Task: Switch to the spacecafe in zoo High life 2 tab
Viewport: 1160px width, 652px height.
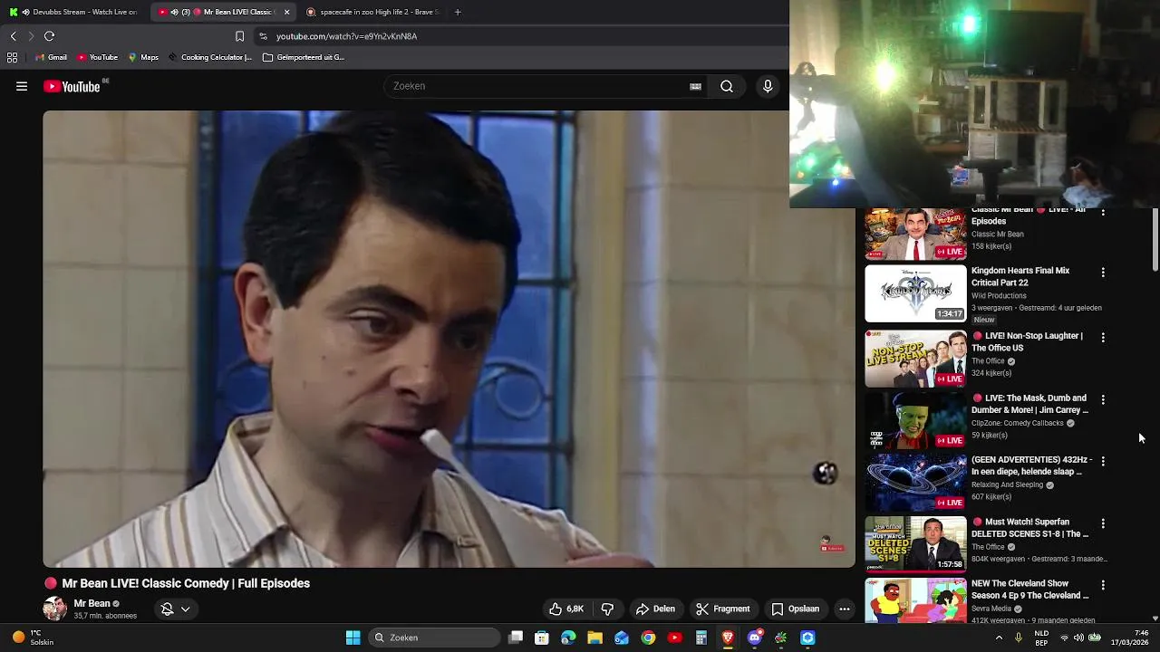Action: tap(373, 12)
